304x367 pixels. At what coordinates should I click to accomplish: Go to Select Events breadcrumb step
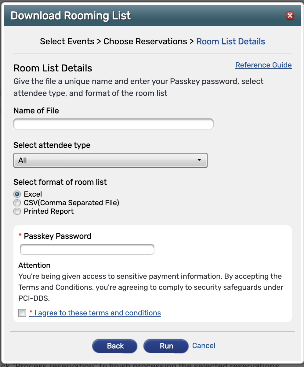pos(67,42)
